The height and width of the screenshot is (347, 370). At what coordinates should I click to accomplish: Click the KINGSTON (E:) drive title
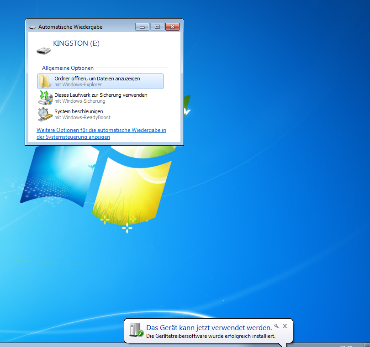(x=76, y=43)
